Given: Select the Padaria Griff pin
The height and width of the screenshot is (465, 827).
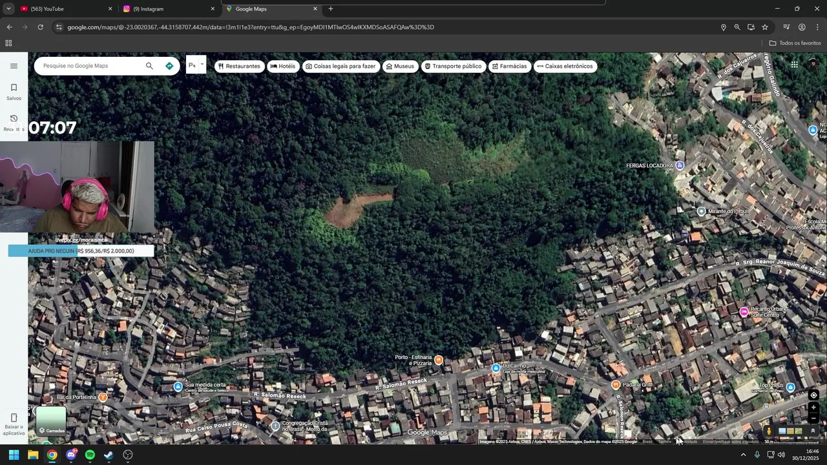Looking at the screenshot, I should point(615,385).
